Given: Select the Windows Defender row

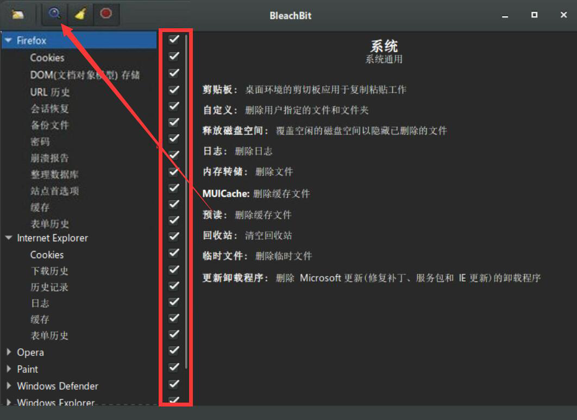Looking at the screenshot, I should (58, 386).
